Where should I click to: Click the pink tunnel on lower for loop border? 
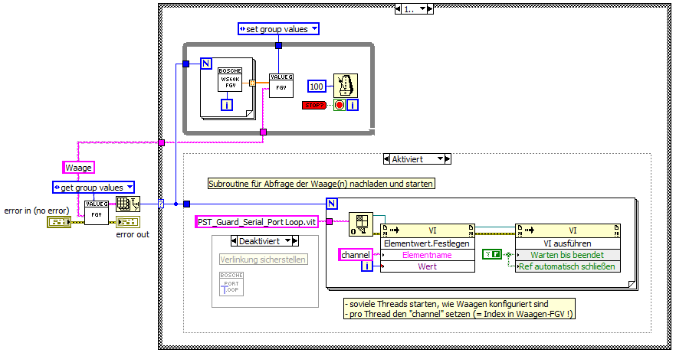[330, 221]
